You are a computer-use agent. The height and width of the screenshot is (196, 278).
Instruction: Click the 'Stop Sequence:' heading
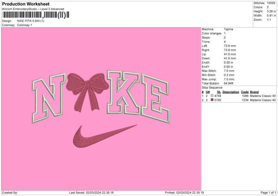[x=212, y=87]
